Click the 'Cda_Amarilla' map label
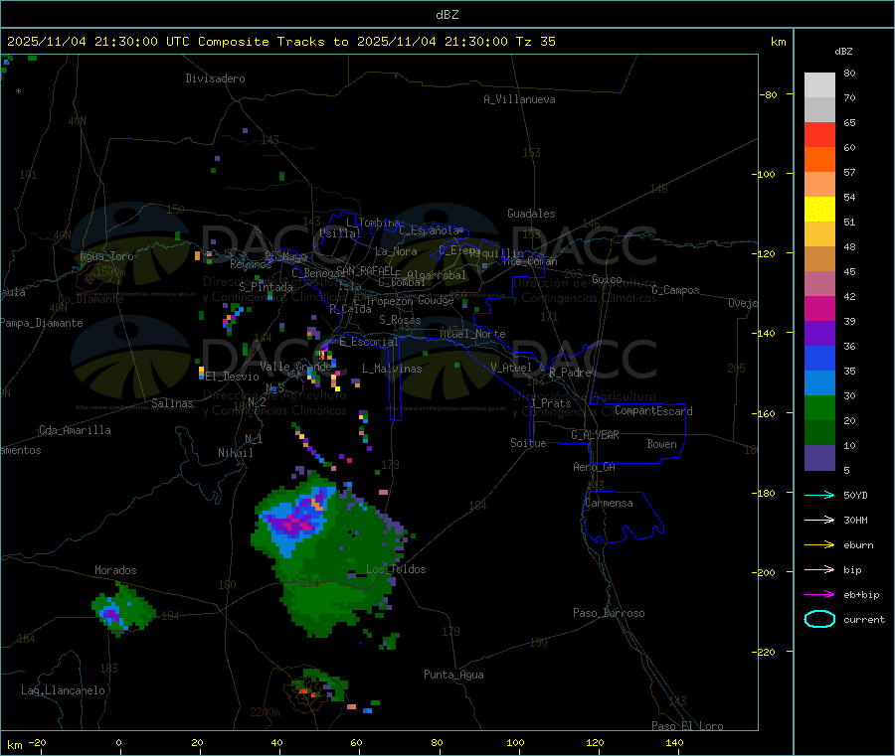Viewport: 895px width, 756px height. pos(75,430)
